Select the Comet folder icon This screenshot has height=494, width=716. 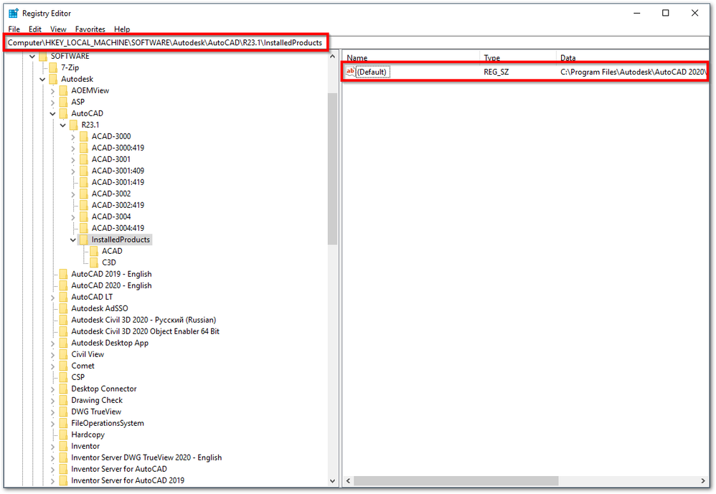coord(63,366)
